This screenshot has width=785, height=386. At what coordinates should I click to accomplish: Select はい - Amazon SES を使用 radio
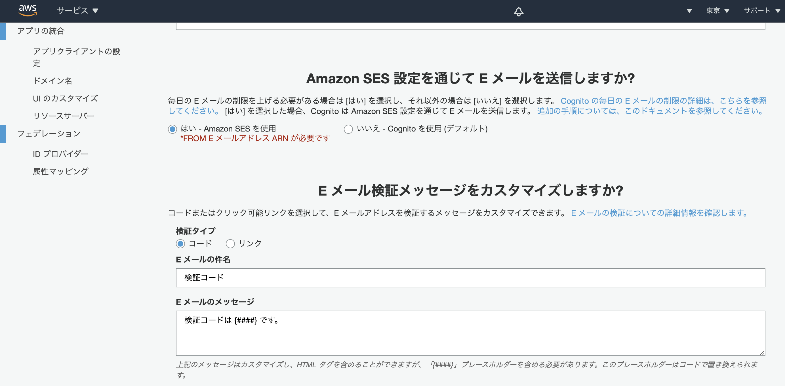tap(172, 129)
